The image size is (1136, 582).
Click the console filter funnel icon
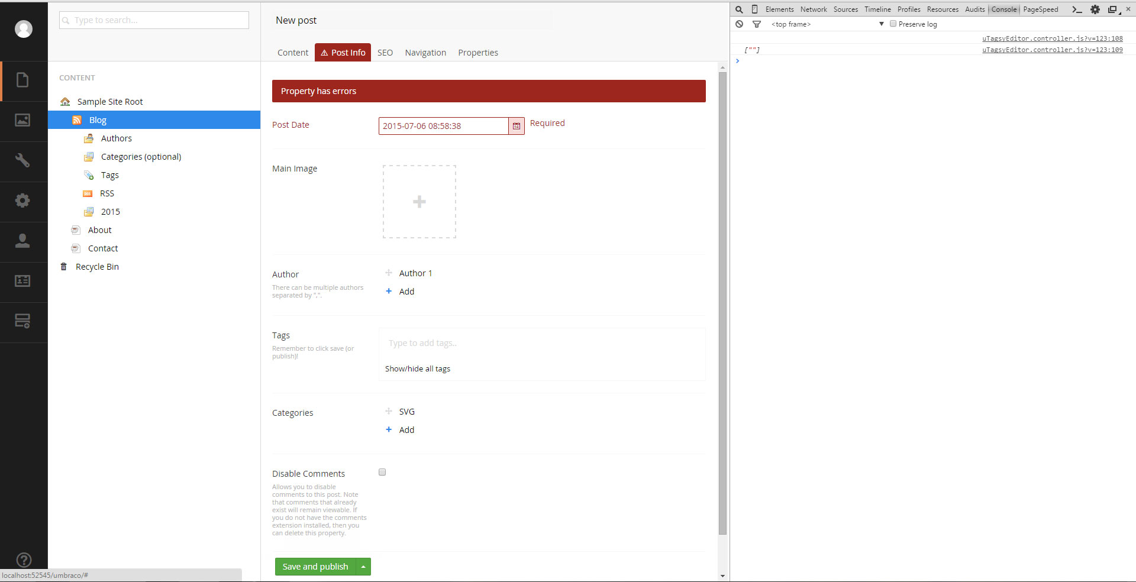coord(756,24)
